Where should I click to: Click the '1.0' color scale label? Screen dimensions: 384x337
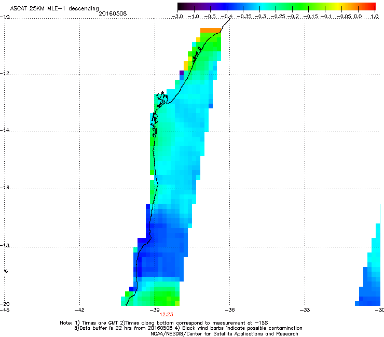[375, 17]
